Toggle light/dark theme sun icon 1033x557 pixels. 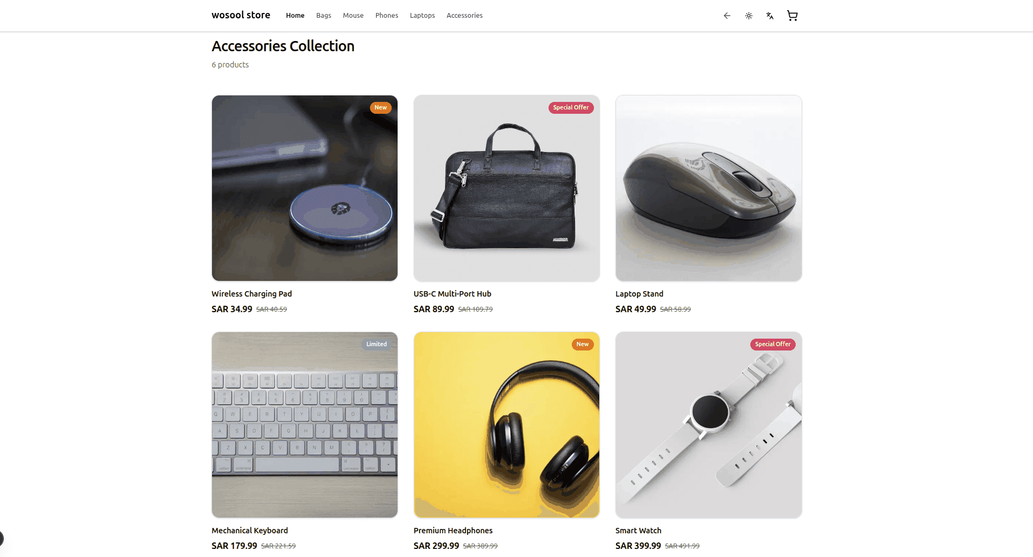tap(749, 16)
